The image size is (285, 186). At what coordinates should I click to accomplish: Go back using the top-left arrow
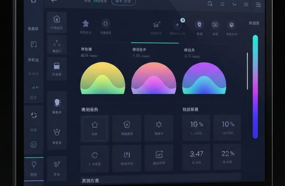click(x=54, y=1)
